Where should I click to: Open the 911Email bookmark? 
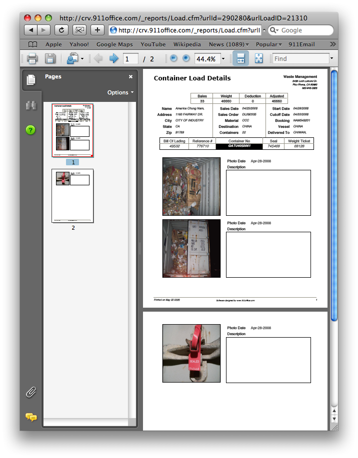(x=301, y=44)
